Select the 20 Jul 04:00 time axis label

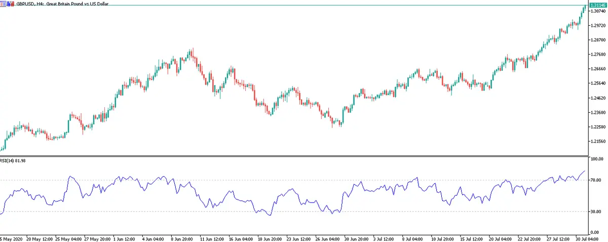(x=500, y=238)
